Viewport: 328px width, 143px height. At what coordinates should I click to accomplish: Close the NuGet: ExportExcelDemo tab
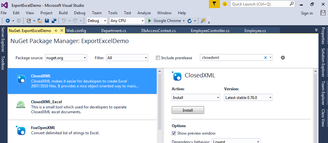coord(61,30)
